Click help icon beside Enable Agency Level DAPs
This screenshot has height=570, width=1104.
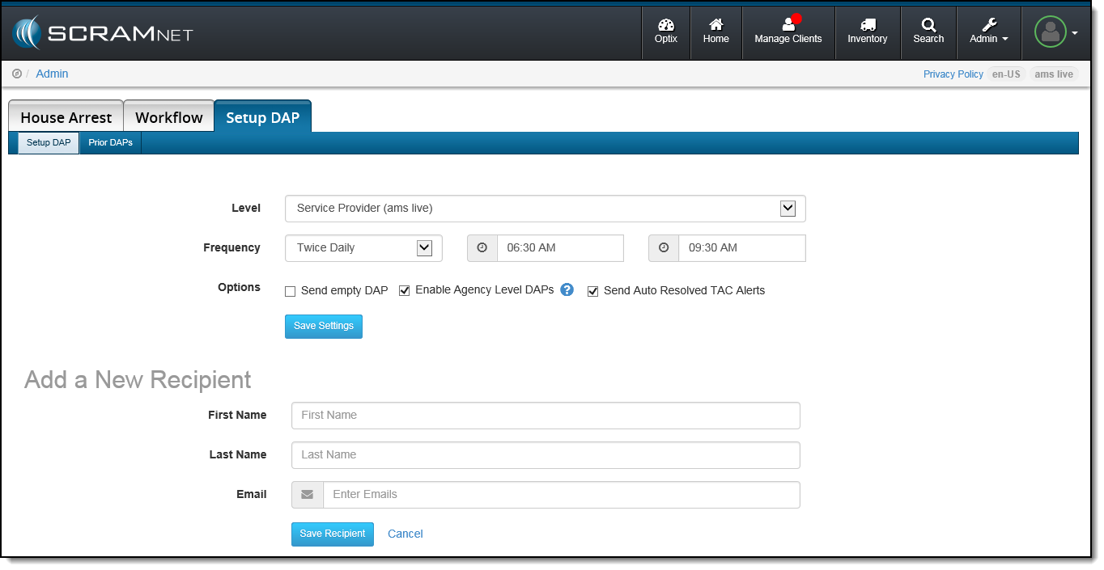(x=567, y=289)
